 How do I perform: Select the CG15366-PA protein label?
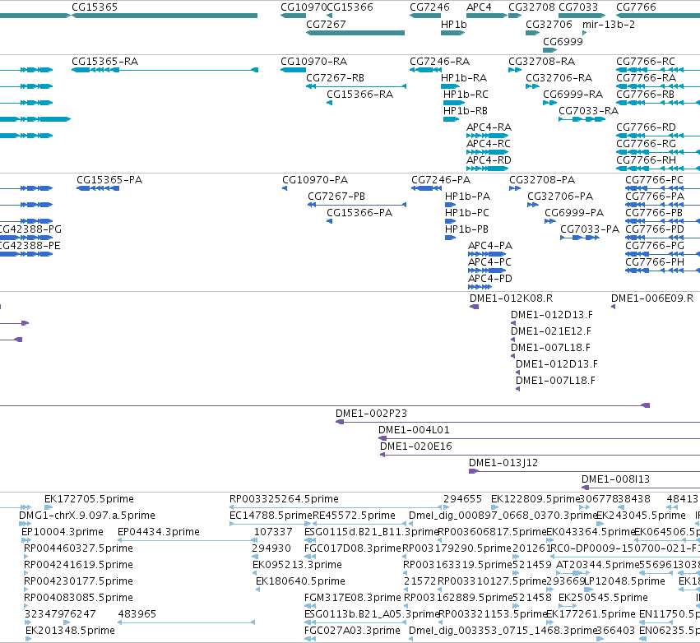(359, 213)
